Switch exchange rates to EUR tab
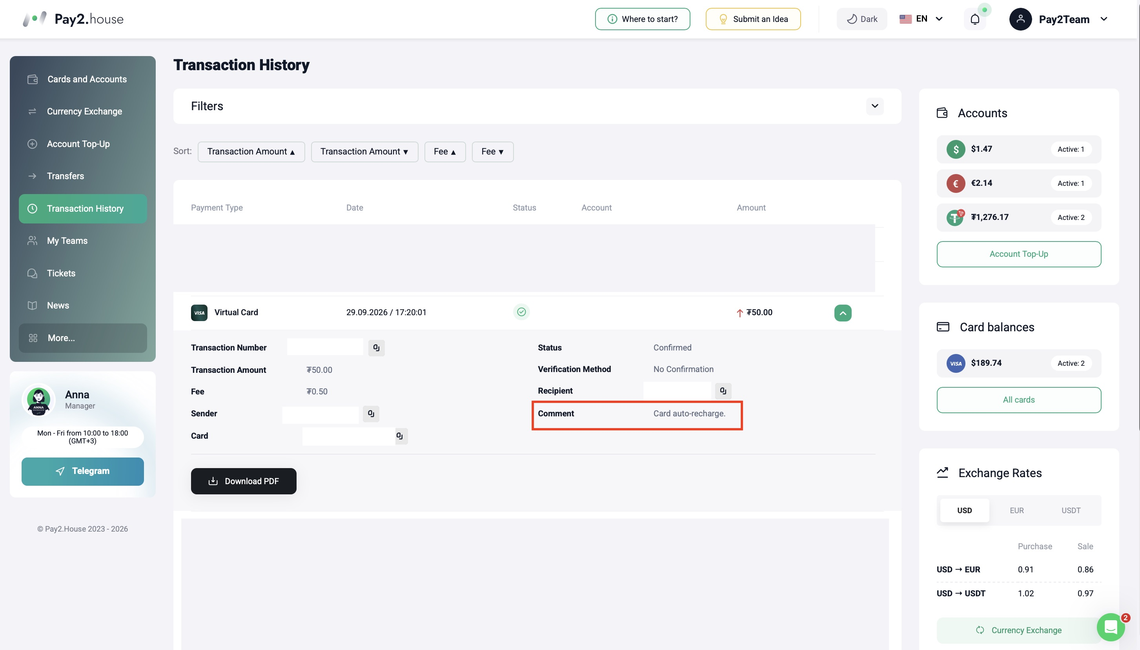Image resolution: width=1140 pixels, height=650 pixels. [x=1017, y=510]
